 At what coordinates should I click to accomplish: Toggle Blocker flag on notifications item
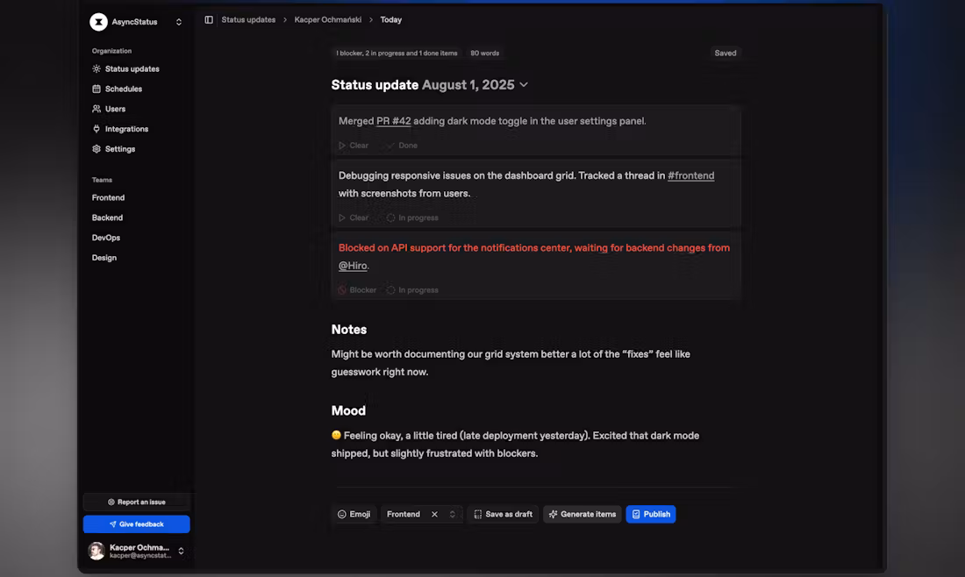[357, 290]
